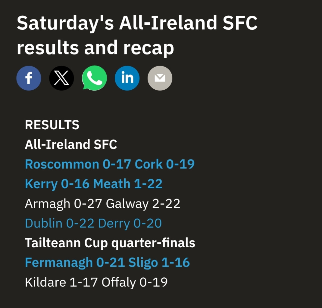Click the Tailteann Cup quarter-finals subheading
The image size is (322, 308).
110,243
